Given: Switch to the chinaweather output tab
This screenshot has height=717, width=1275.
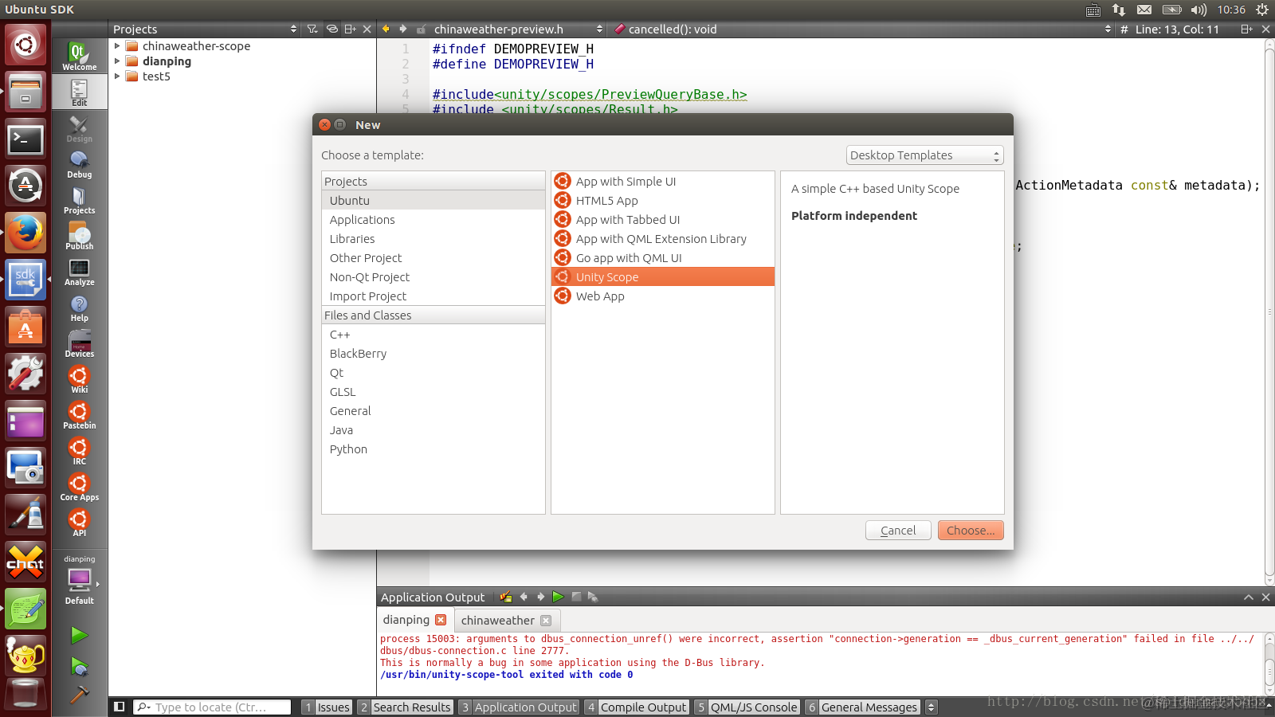Looking at the screenshot, I should point(497,621).
